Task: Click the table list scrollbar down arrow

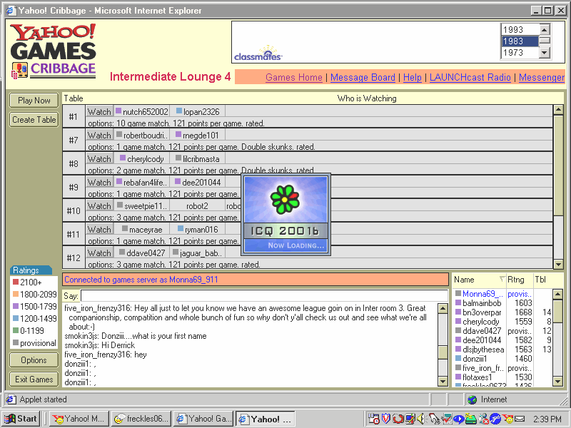Action: (558, 264)
